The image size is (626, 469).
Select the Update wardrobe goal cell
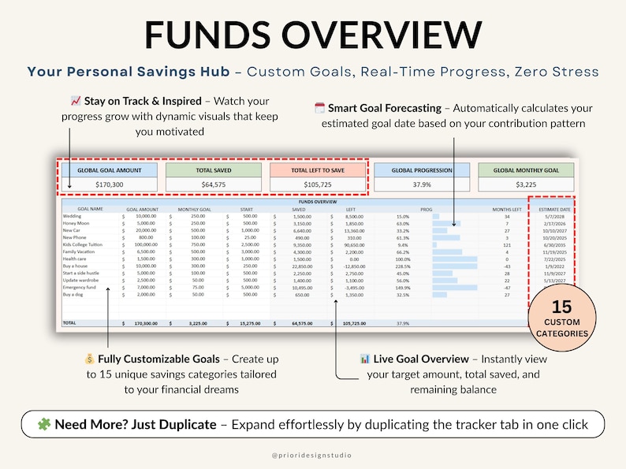coord(80,280)
